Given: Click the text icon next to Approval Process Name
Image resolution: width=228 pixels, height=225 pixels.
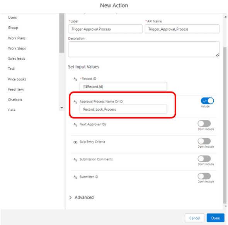Looking at the screenshot, I should pyautogui.click(x=75, y=102).
